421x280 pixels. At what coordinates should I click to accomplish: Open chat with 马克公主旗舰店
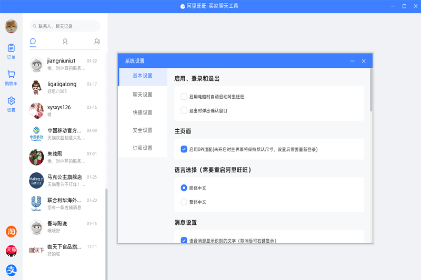[x=64, y=180]
